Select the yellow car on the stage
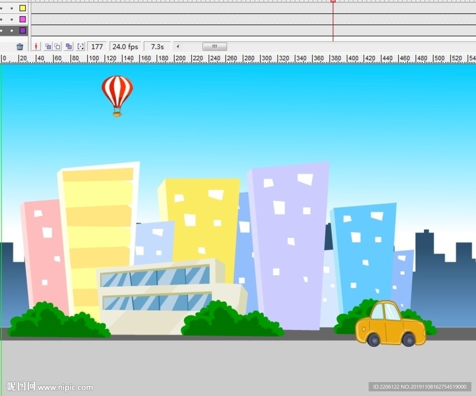This screenshot has height=396, width=476. point(390,324)
